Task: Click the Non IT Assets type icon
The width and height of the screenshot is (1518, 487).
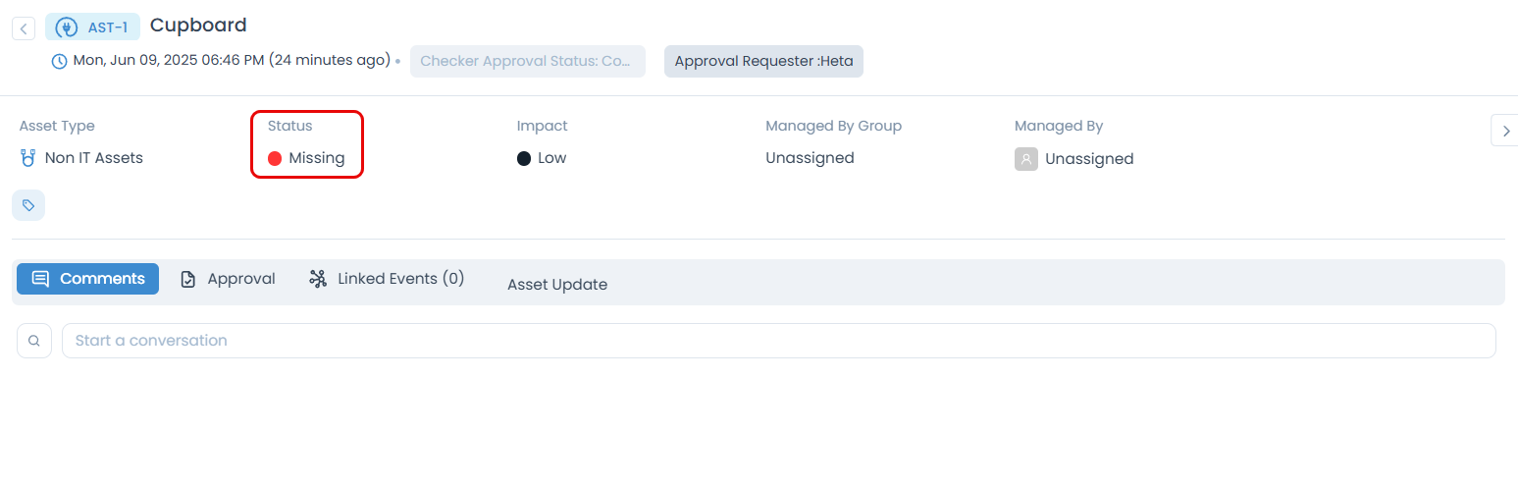Action: (28, 158)
